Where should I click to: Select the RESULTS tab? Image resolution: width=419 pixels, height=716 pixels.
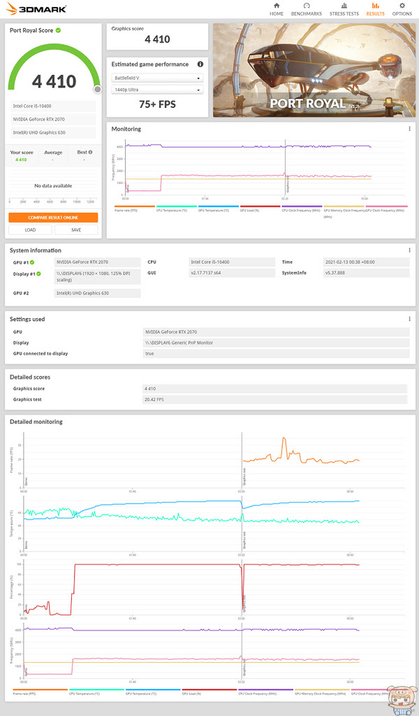375,9
